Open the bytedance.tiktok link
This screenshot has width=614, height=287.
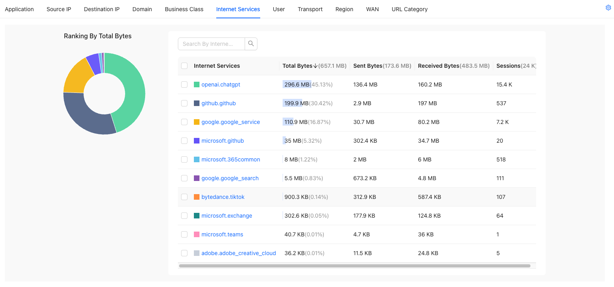point(223,197)
